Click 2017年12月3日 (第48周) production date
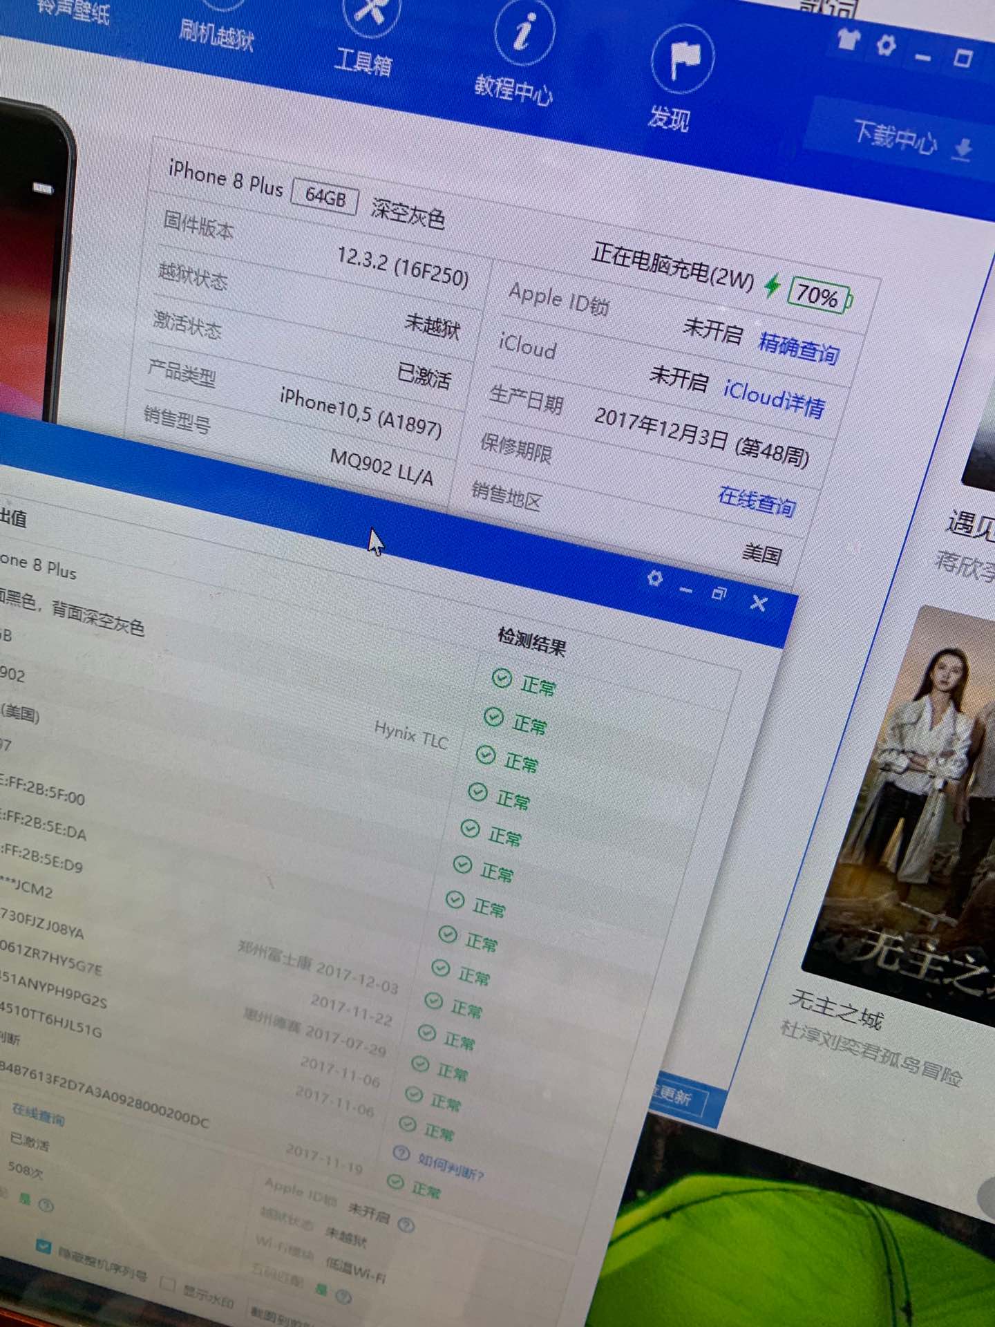The image size is (995, 1327). tap(701, 437)
